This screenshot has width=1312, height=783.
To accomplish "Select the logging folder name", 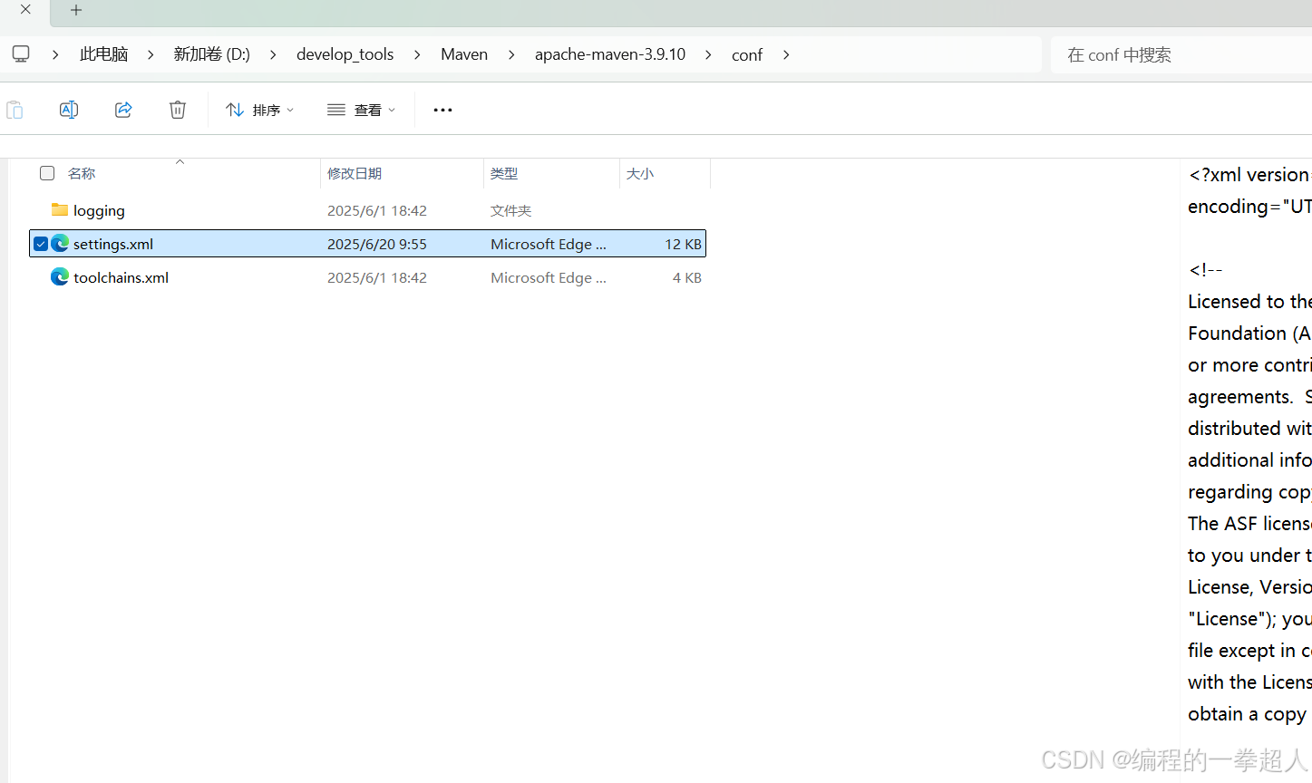I will click(x=99, y=210).
